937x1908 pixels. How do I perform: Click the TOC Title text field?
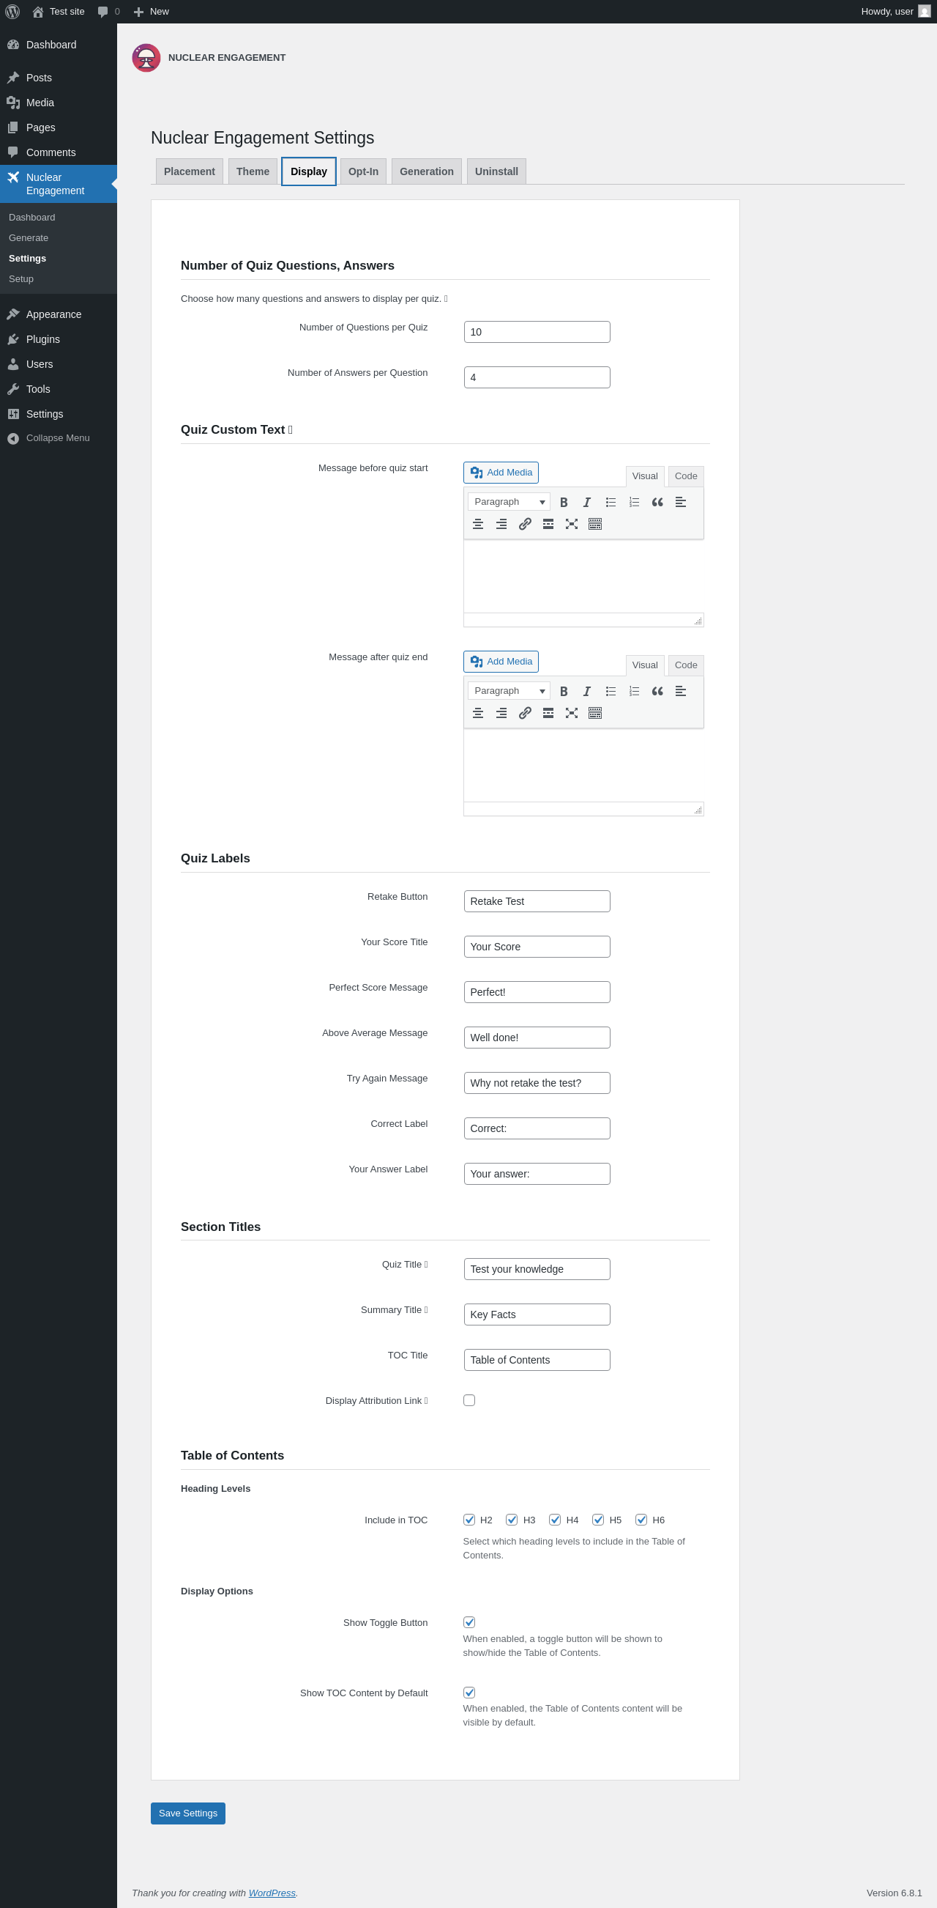click(x=537, y=1360)
